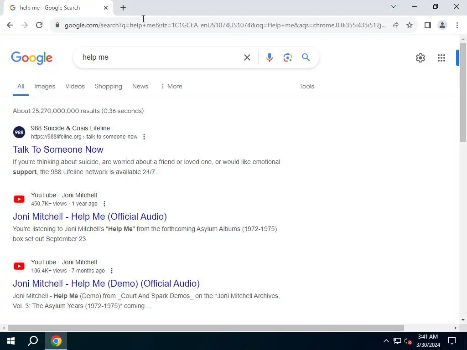Click the muted volume tray icon
Viewport: 467px width, 350px height.
tap(408, 341)
